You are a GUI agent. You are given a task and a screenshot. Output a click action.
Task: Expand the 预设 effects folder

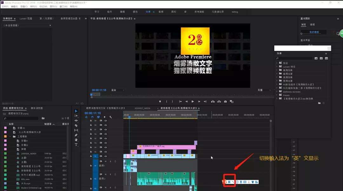tap(277, 63)
